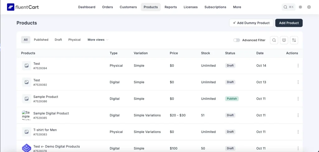The image size is (319, 152).
Task: Go to the Orders menu
Action: coord(107,7)
